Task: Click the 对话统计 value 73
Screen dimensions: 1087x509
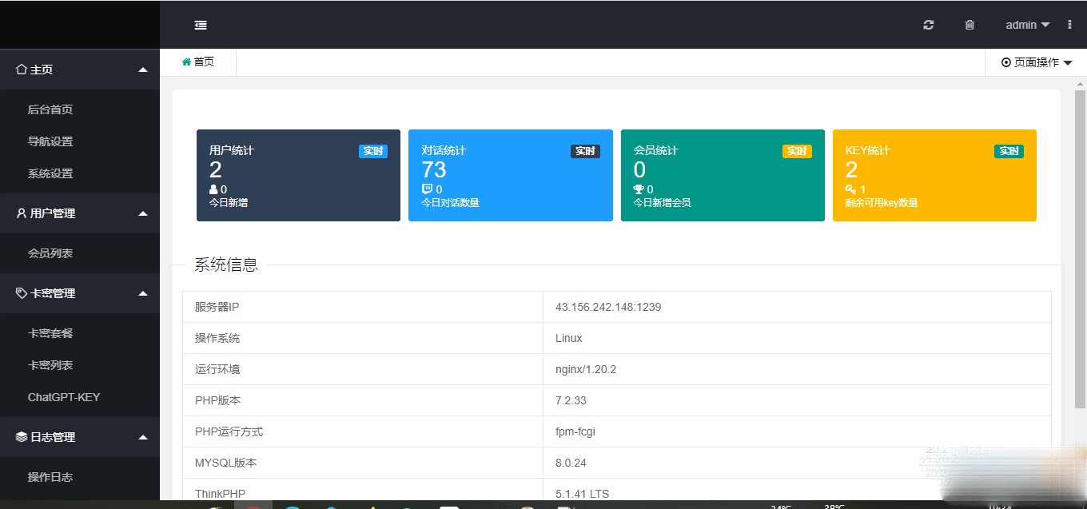Action: (x=434, y=169)
